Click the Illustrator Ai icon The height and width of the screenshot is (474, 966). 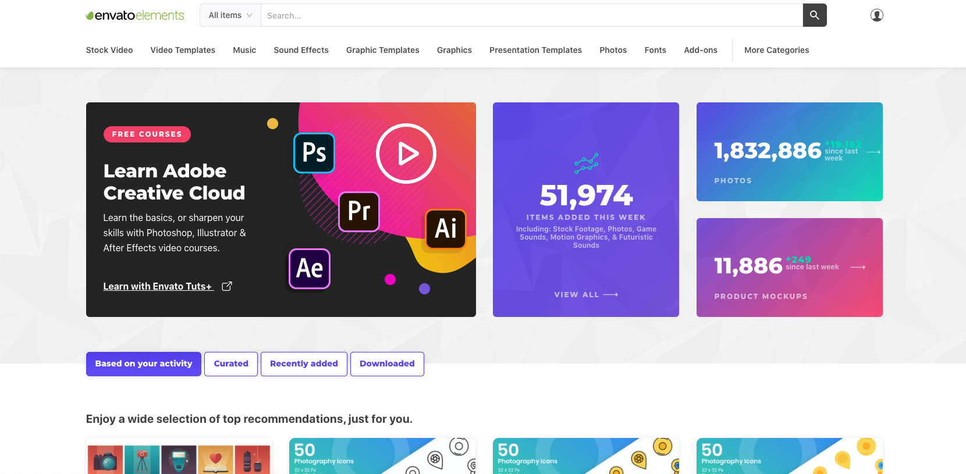coord(446,229)
